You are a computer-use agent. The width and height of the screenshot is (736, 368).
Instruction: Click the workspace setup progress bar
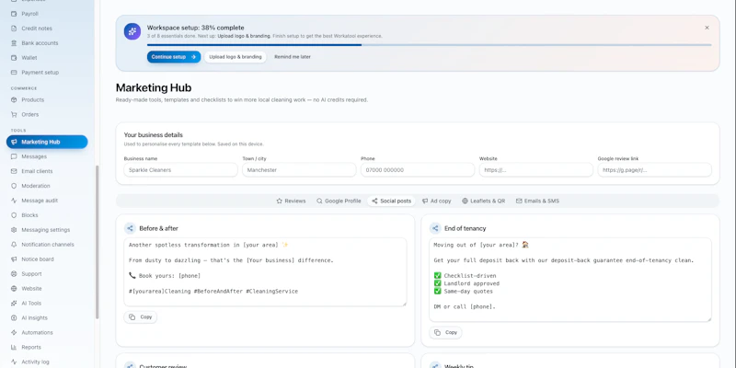pos(429,45)
